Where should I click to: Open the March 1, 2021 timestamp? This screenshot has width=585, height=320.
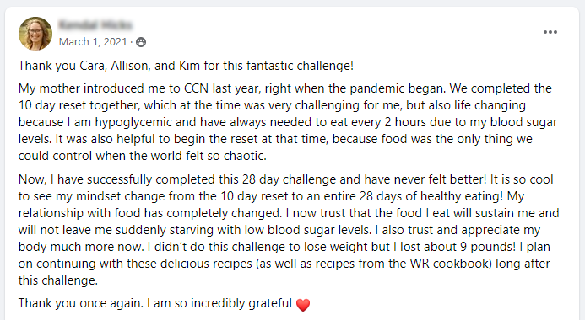tap(93, 41)
